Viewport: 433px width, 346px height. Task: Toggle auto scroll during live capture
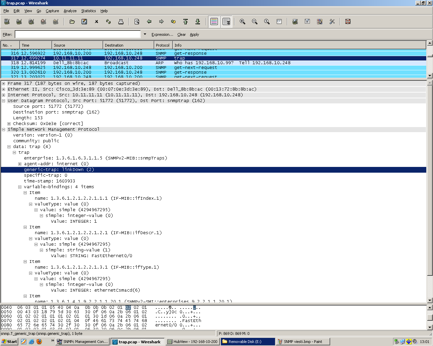click(x=226, y=22)
